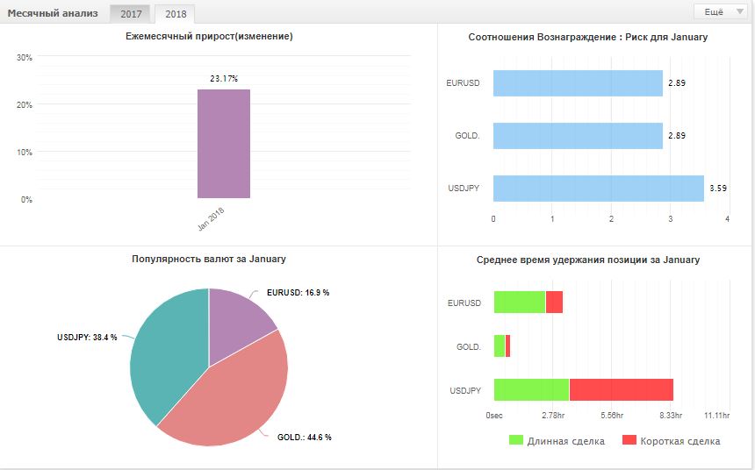Image resolution: width=755 pixels, height=470 pixels.
Task: Select the GOLD. reward-risk bar
Action: [x=578, y=136]
